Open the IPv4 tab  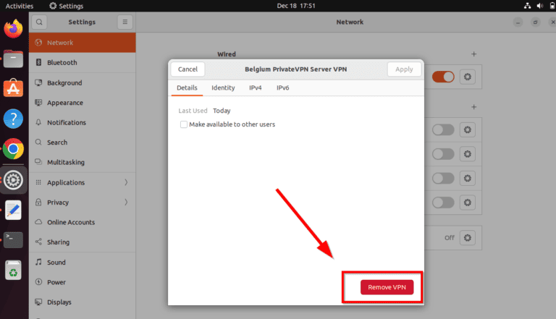[256, 88]
